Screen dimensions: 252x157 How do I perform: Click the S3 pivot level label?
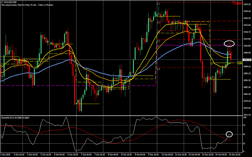(x=158, y=41)
